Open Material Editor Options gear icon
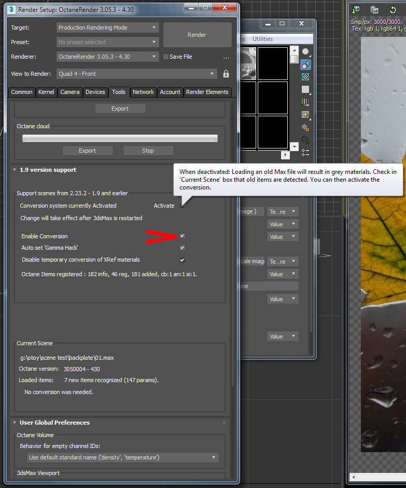This screenshot has width=406, height=488. pos(305,127)
